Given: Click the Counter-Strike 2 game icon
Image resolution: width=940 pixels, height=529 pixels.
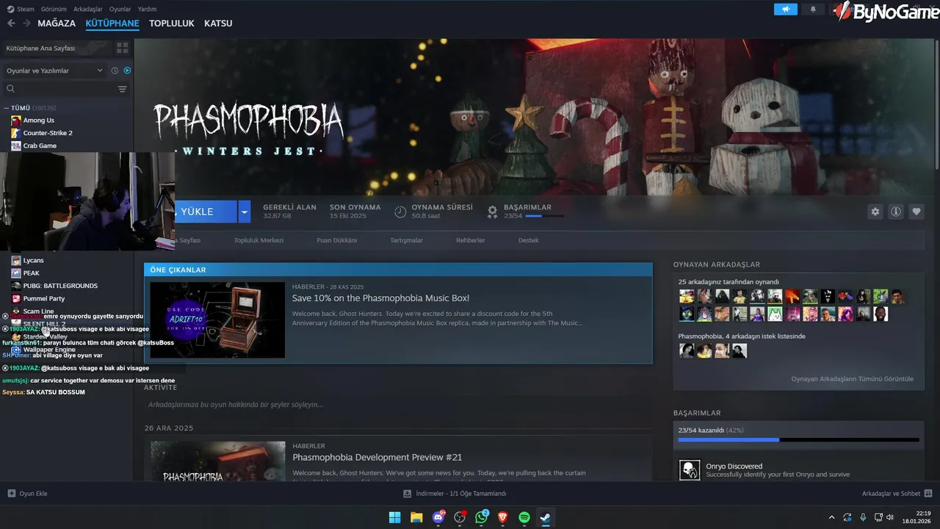Looking at the screenshot, I should click(x=16, y=133).
